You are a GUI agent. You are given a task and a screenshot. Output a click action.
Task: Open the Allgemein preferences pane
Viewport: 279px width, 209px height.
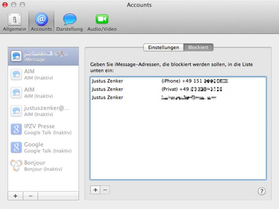click(14, 22)
